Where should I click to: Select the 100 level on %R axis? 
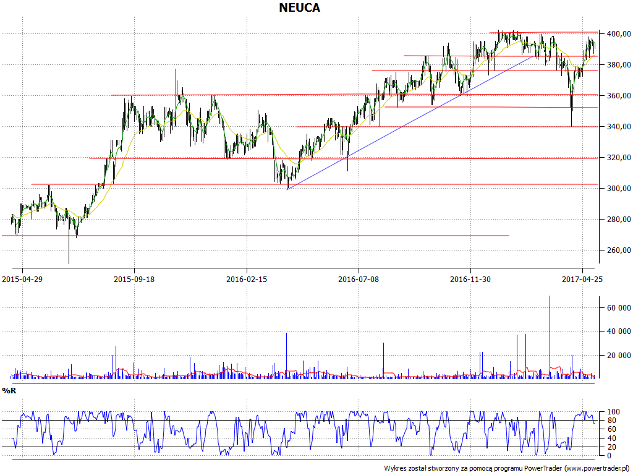[613, 412]
